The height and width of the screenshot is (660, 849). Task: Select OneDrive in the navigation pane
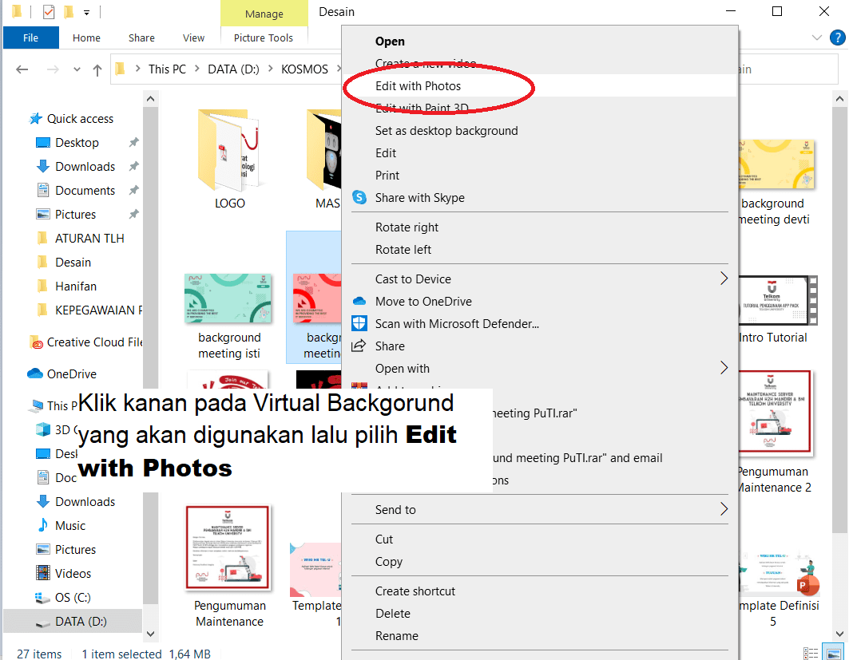[71, 373]
